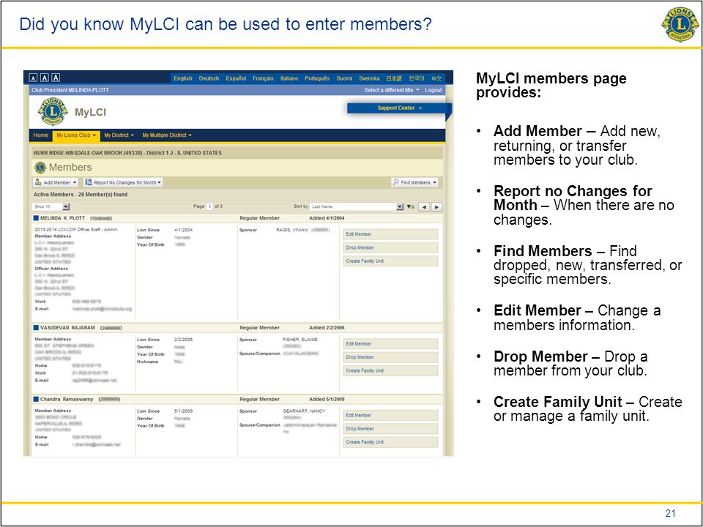Click the largest font size A icon
703x527 pixels.
tap(56, 78)
